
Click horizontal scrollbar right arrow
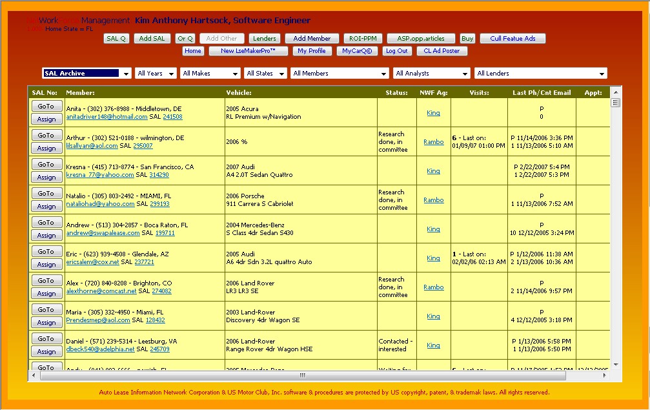pos(604,375)
